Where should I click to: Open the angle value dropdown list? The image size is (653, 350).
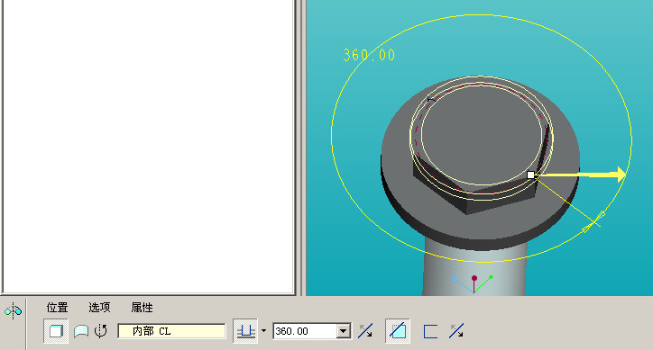click(343, 331)
